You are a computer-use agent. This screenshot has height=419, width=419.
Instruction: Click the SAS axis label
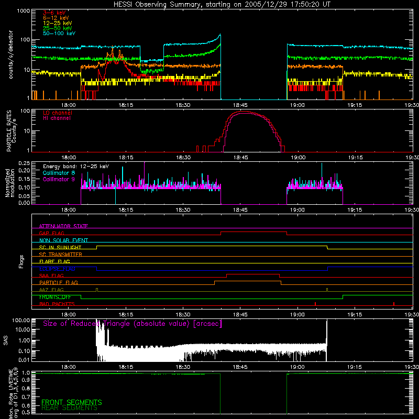coord(5,340)
